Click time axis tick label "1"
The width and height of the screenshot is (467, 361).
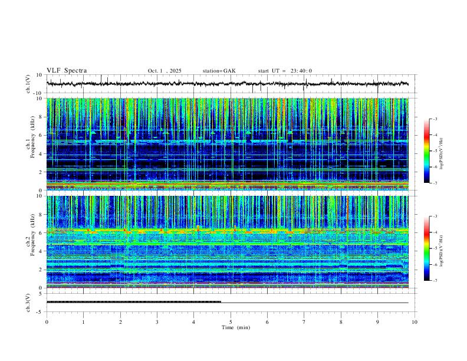83,322
